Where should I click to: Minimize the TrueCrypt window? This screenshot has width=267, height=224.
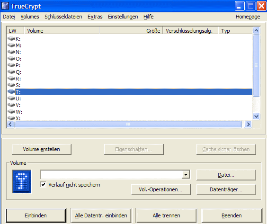(x=240, y=6)
